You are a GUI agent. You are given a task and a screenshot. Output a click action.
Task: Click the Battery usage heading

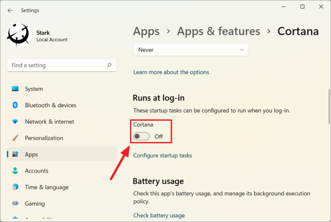coord(158,181)
